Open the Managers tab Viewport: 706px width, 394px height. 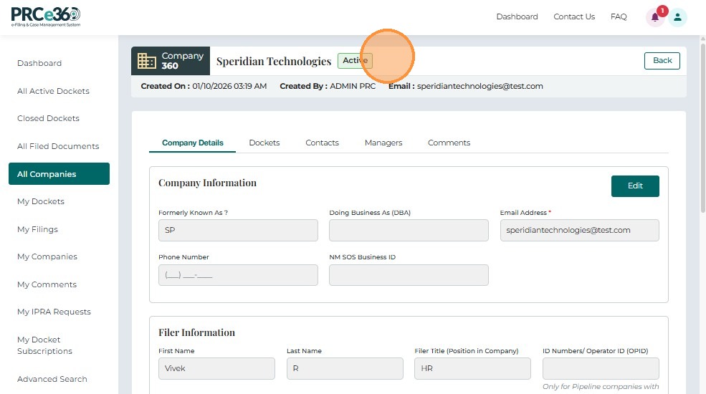[x=383, y=143]
